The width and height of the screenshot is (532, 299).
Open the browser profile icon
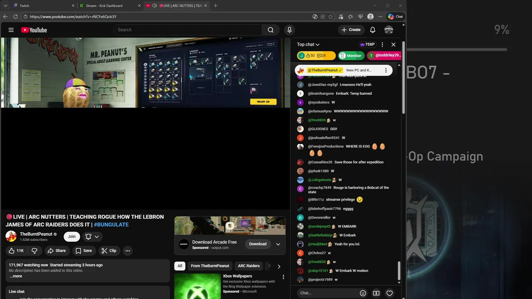pyautogui.click(x=370, y=17)
